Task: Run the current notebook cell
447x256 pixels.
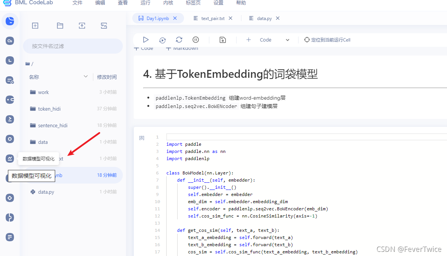Action: coord(145,40)
